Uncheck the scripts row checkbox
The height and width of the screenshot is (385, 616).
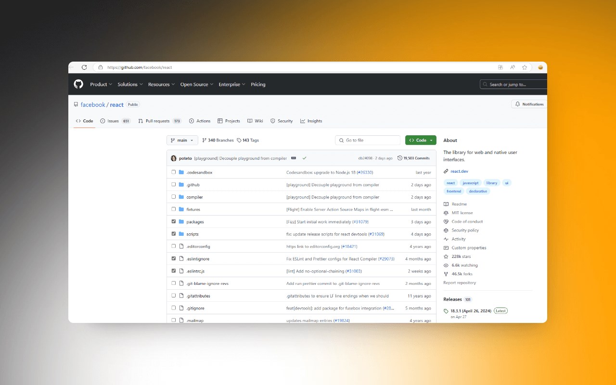point(174,234)
